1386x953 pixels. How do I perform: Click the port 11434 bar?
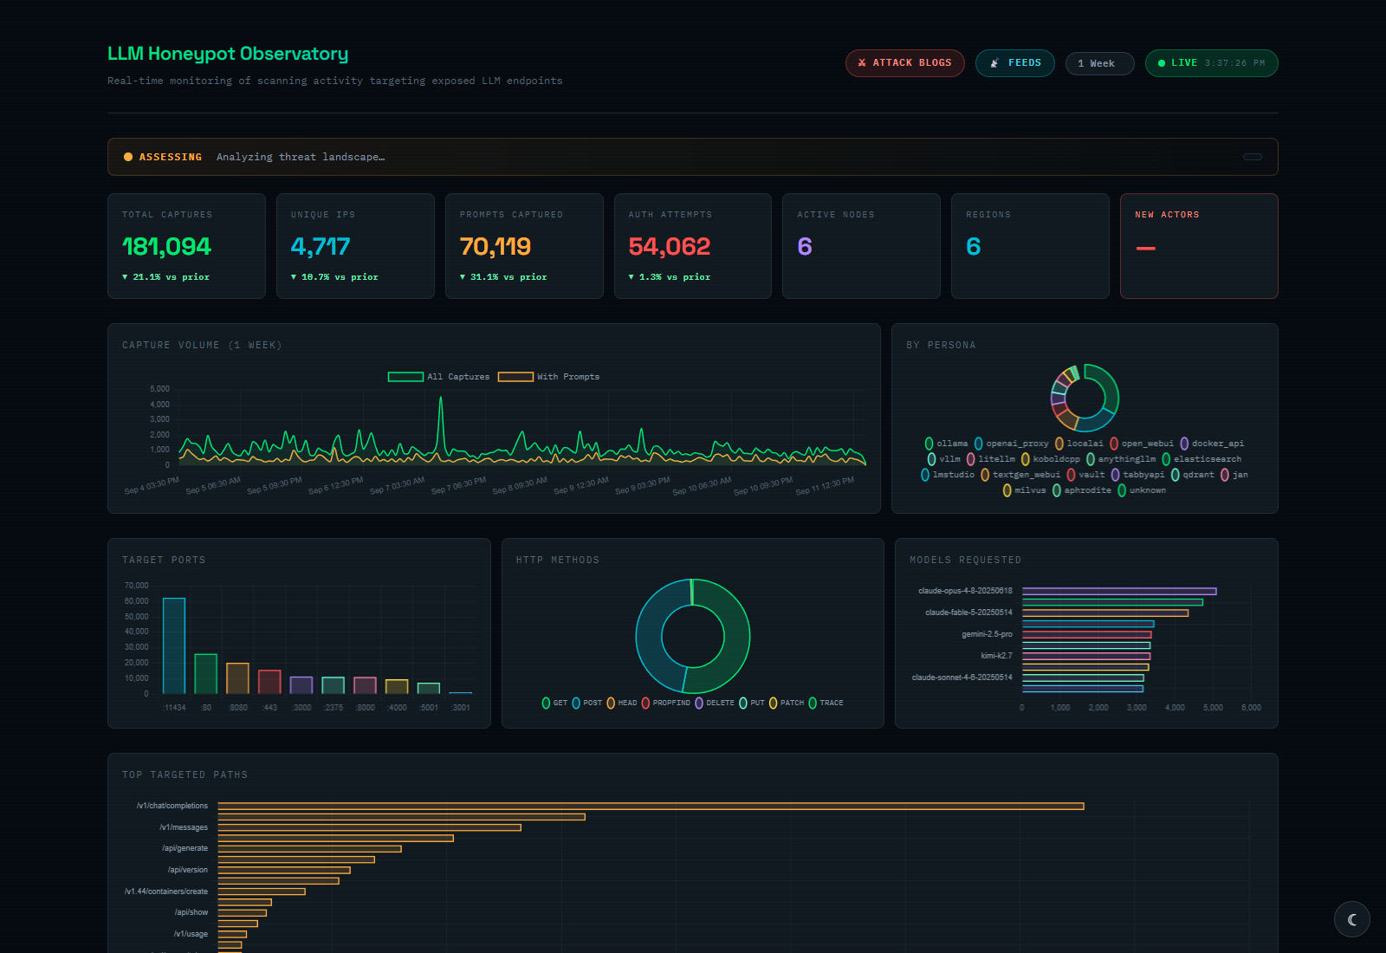[174, 645]
